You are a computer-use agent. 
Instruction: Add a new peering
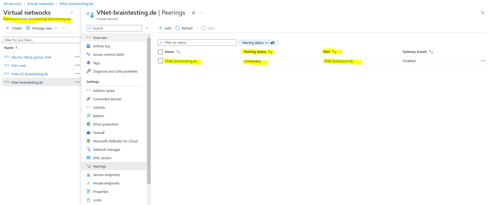pyautogui.click(x=165, y=28)
